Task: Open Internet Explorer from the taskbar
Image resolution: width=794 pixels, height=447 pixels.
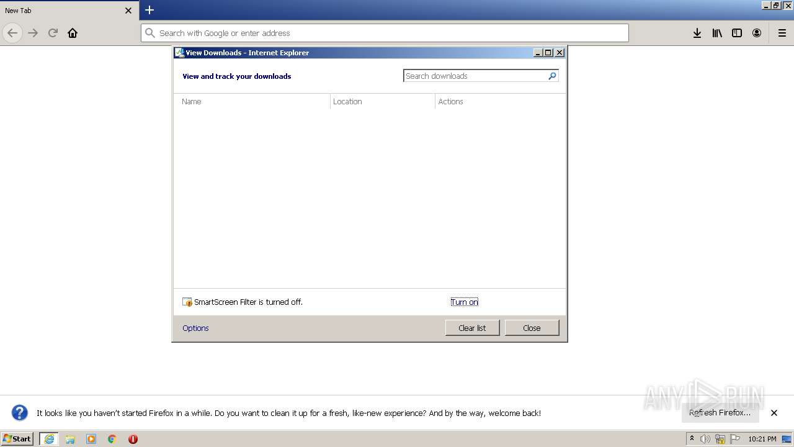Action: [49, 439]
